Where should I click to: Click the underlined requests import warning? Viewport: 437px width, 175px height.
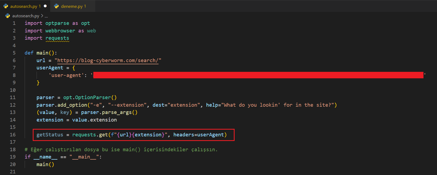(x=57, y=38)
